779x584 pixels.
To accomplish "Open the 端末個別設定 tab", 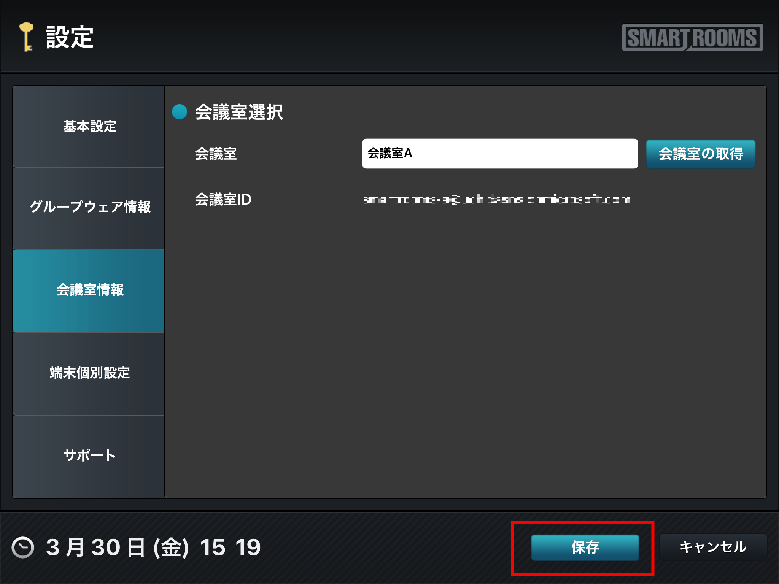I will click(x=89, y=373).
